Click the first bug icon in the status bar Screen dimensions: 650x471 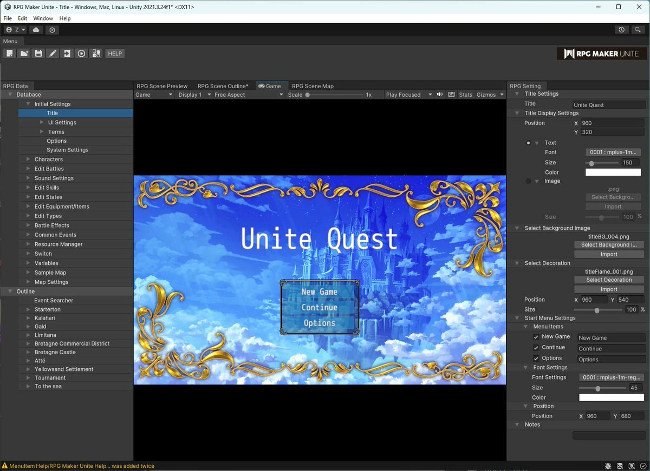coord(608,466)
